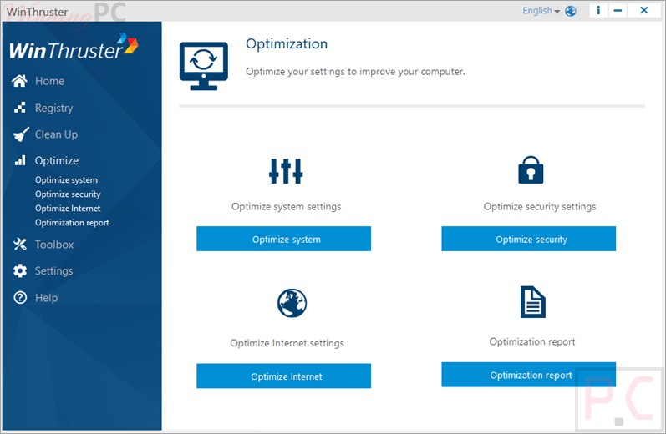The image size is (666, 434).
Task: Click the 'Optimize system settings' label
Action: pos(287,207)
